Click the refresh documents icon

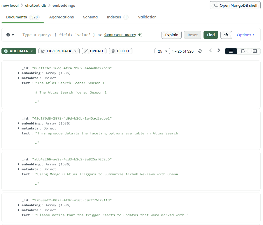[200, 51]
